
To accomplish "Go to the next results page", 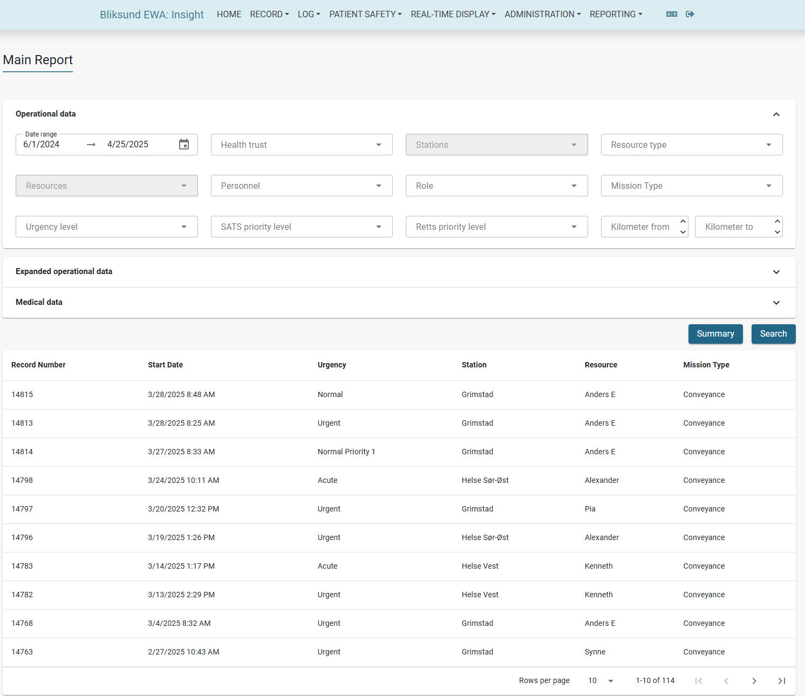I will (754, 681).
